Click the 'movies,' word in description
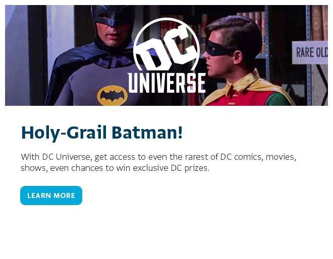This screenshot has height=259, width=333. (x=281, y=157)
